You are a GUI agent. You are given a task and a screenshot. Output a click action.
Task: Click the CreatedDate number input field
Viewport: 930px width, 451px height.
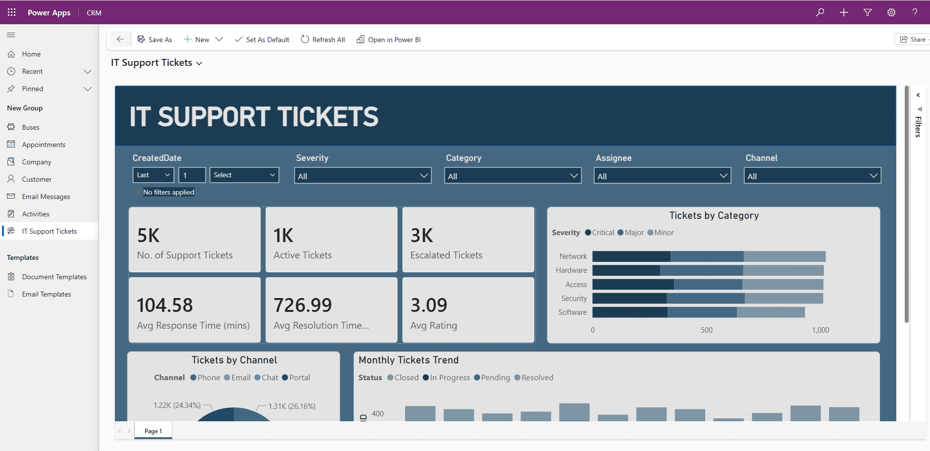point(192,175)
